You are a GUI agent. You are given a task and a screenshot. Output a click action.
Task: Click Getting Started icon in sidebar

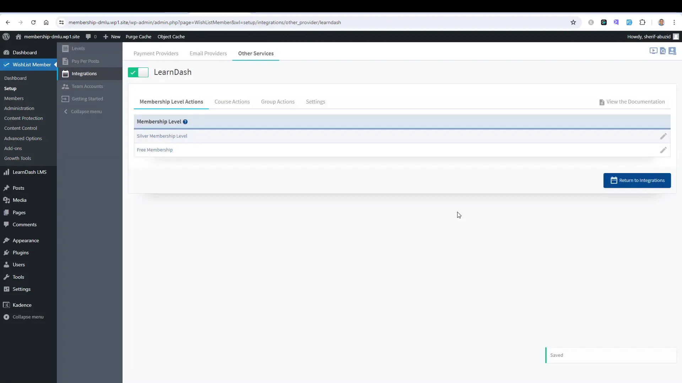pyautogui.click(x=66, y=99)
